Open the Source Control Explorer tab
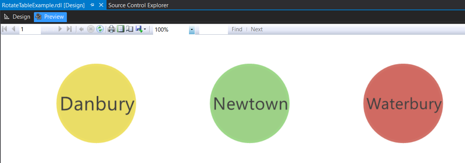The height and width of the screenshot is (163, 465). (138, 5)
